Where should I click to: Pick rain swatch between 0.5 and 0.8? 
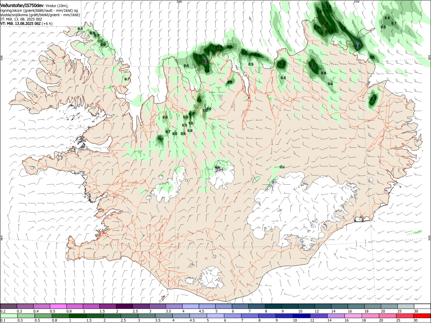click(x=43, y=316)
